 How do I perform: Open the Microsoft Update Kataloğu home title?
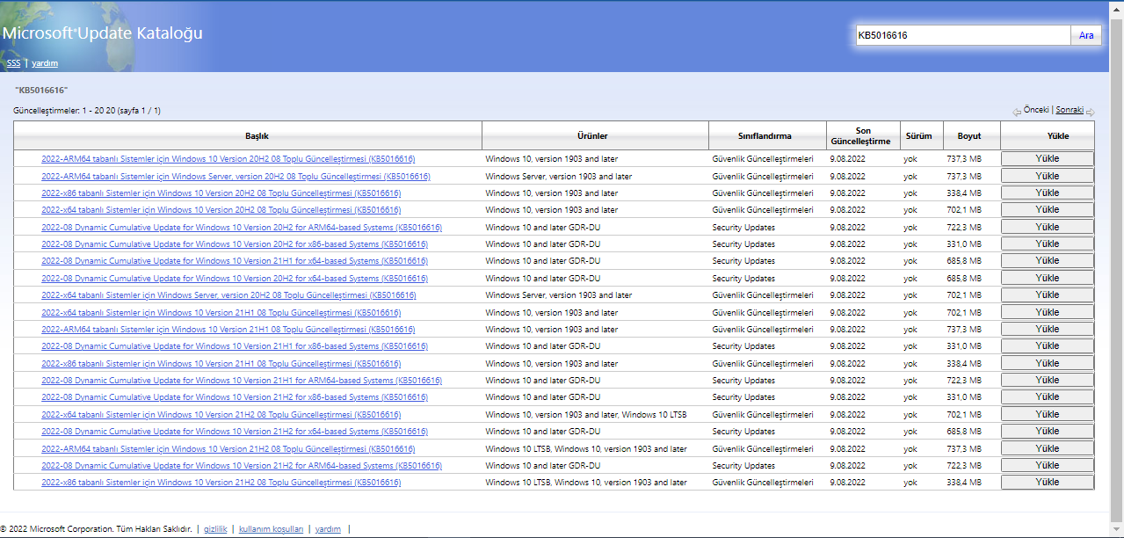click(102, 33)
